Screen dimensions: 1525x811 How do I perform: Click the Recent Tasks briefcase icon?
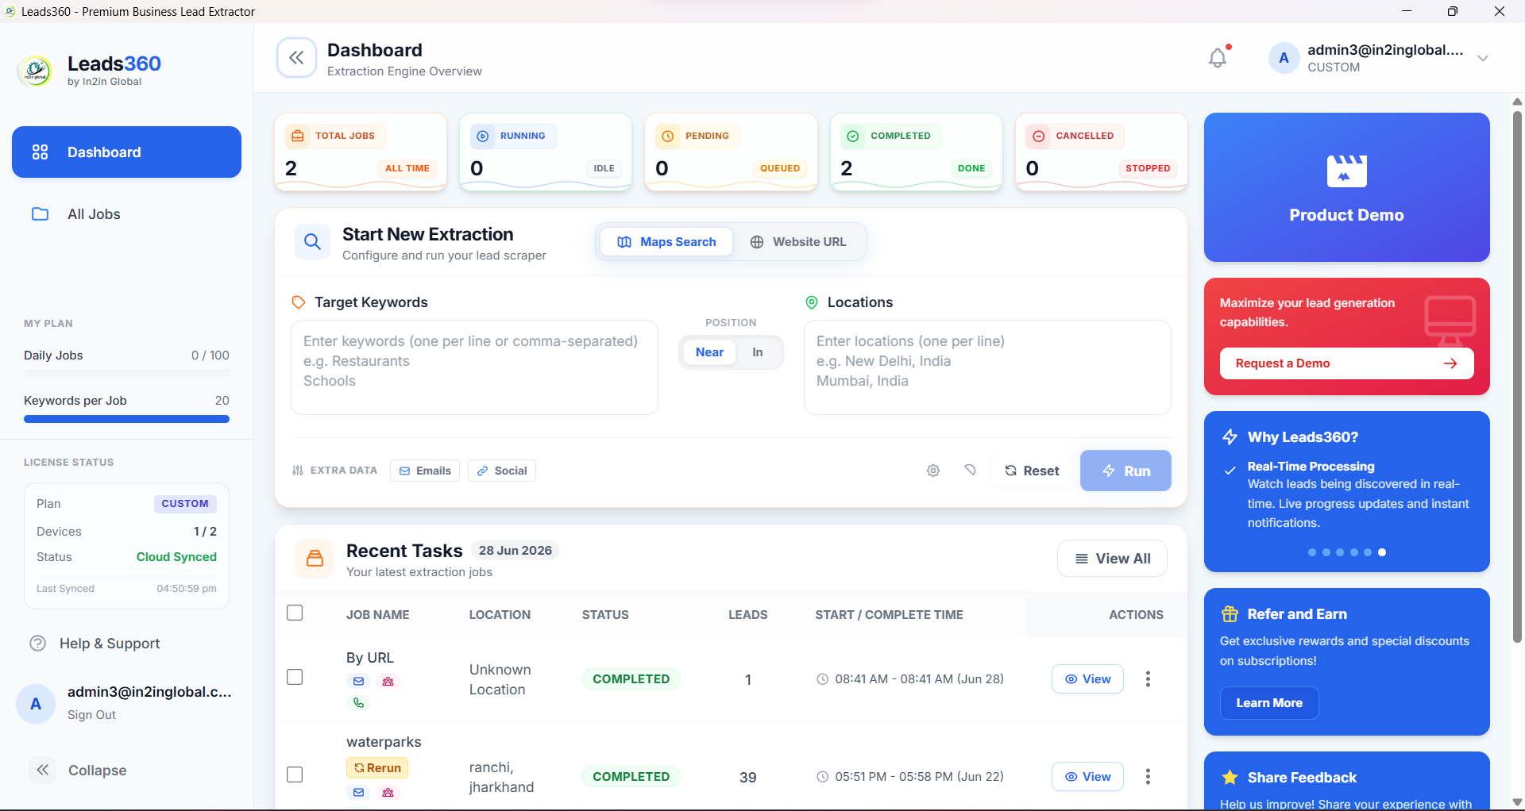[x=315, y=559]
